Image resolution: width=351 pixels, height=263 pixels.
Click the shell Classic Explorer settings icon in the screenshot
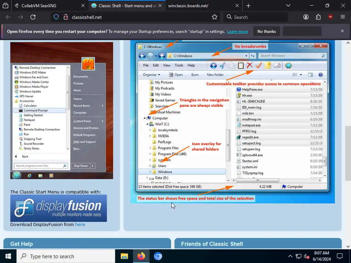pyautogui.click(x=288, y=65)
